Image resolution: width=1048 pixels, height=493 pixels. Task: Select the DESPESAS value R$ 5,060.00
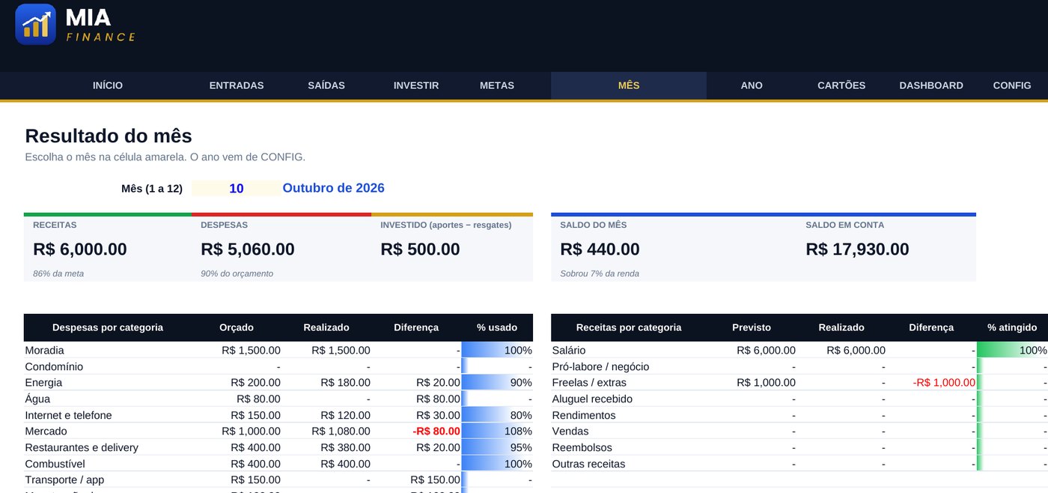coord(248,249)
